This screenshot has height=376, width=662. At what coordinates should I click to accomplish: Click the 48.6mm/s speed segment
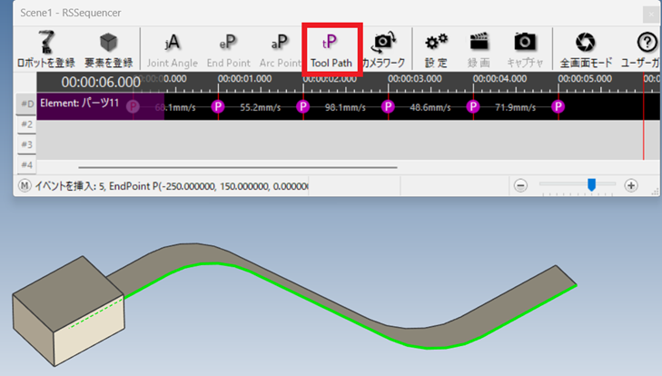coord(430,107)
